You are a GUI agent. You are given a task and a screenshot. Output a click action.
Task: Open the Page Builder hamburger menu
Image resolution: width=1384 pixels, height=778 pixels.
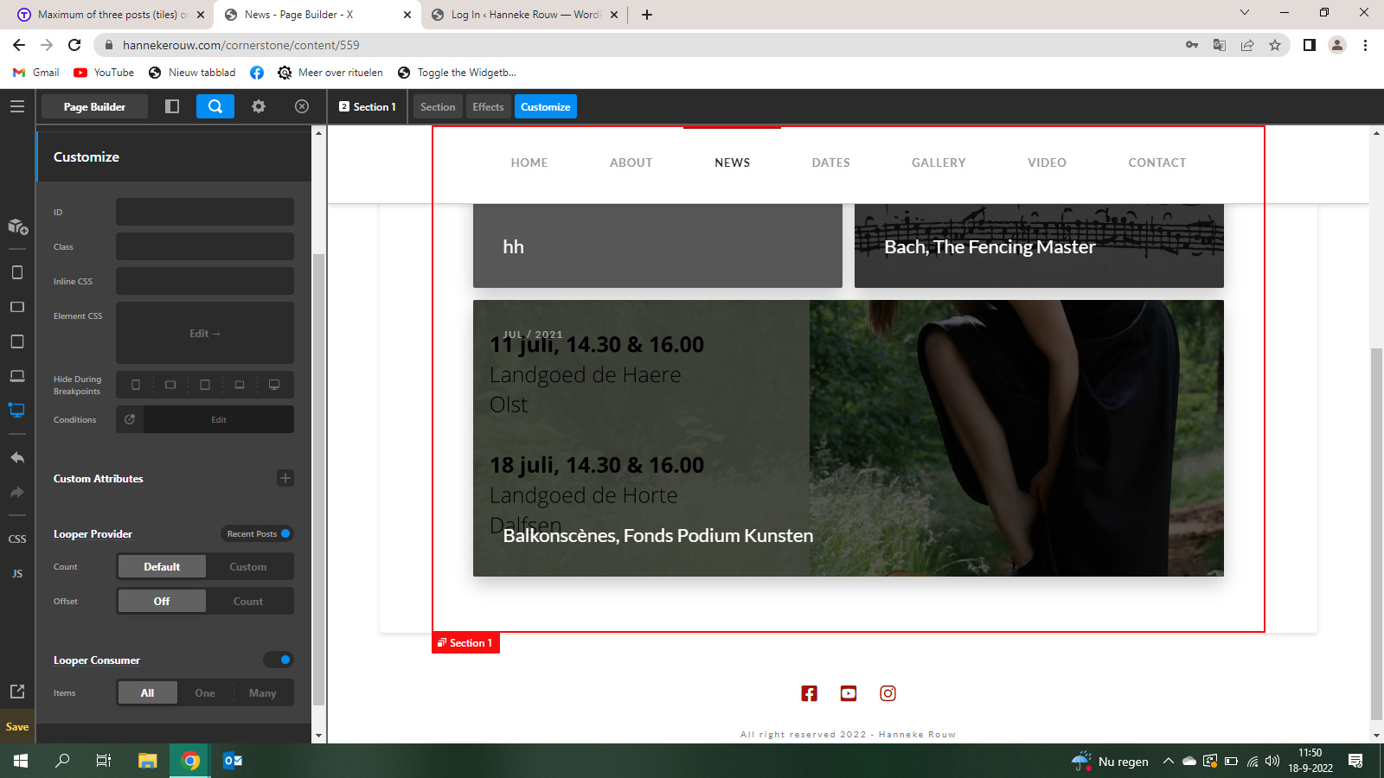click(x=17, y=106)
